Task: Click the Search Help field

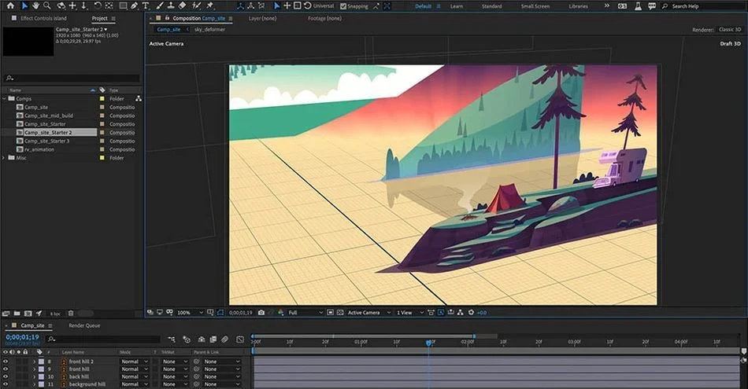Action: [x=702, y=6]
